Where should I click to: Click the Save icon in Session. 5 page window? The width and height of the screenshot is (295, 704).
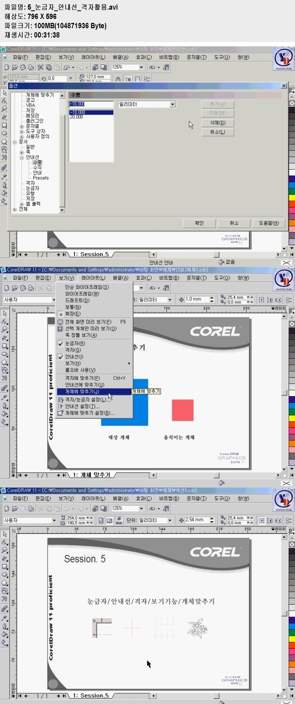click(23, 508)
